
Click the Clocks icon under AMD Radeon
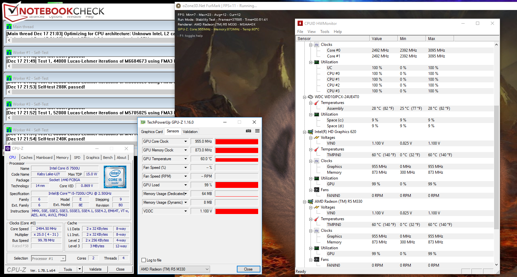[317, 231]
